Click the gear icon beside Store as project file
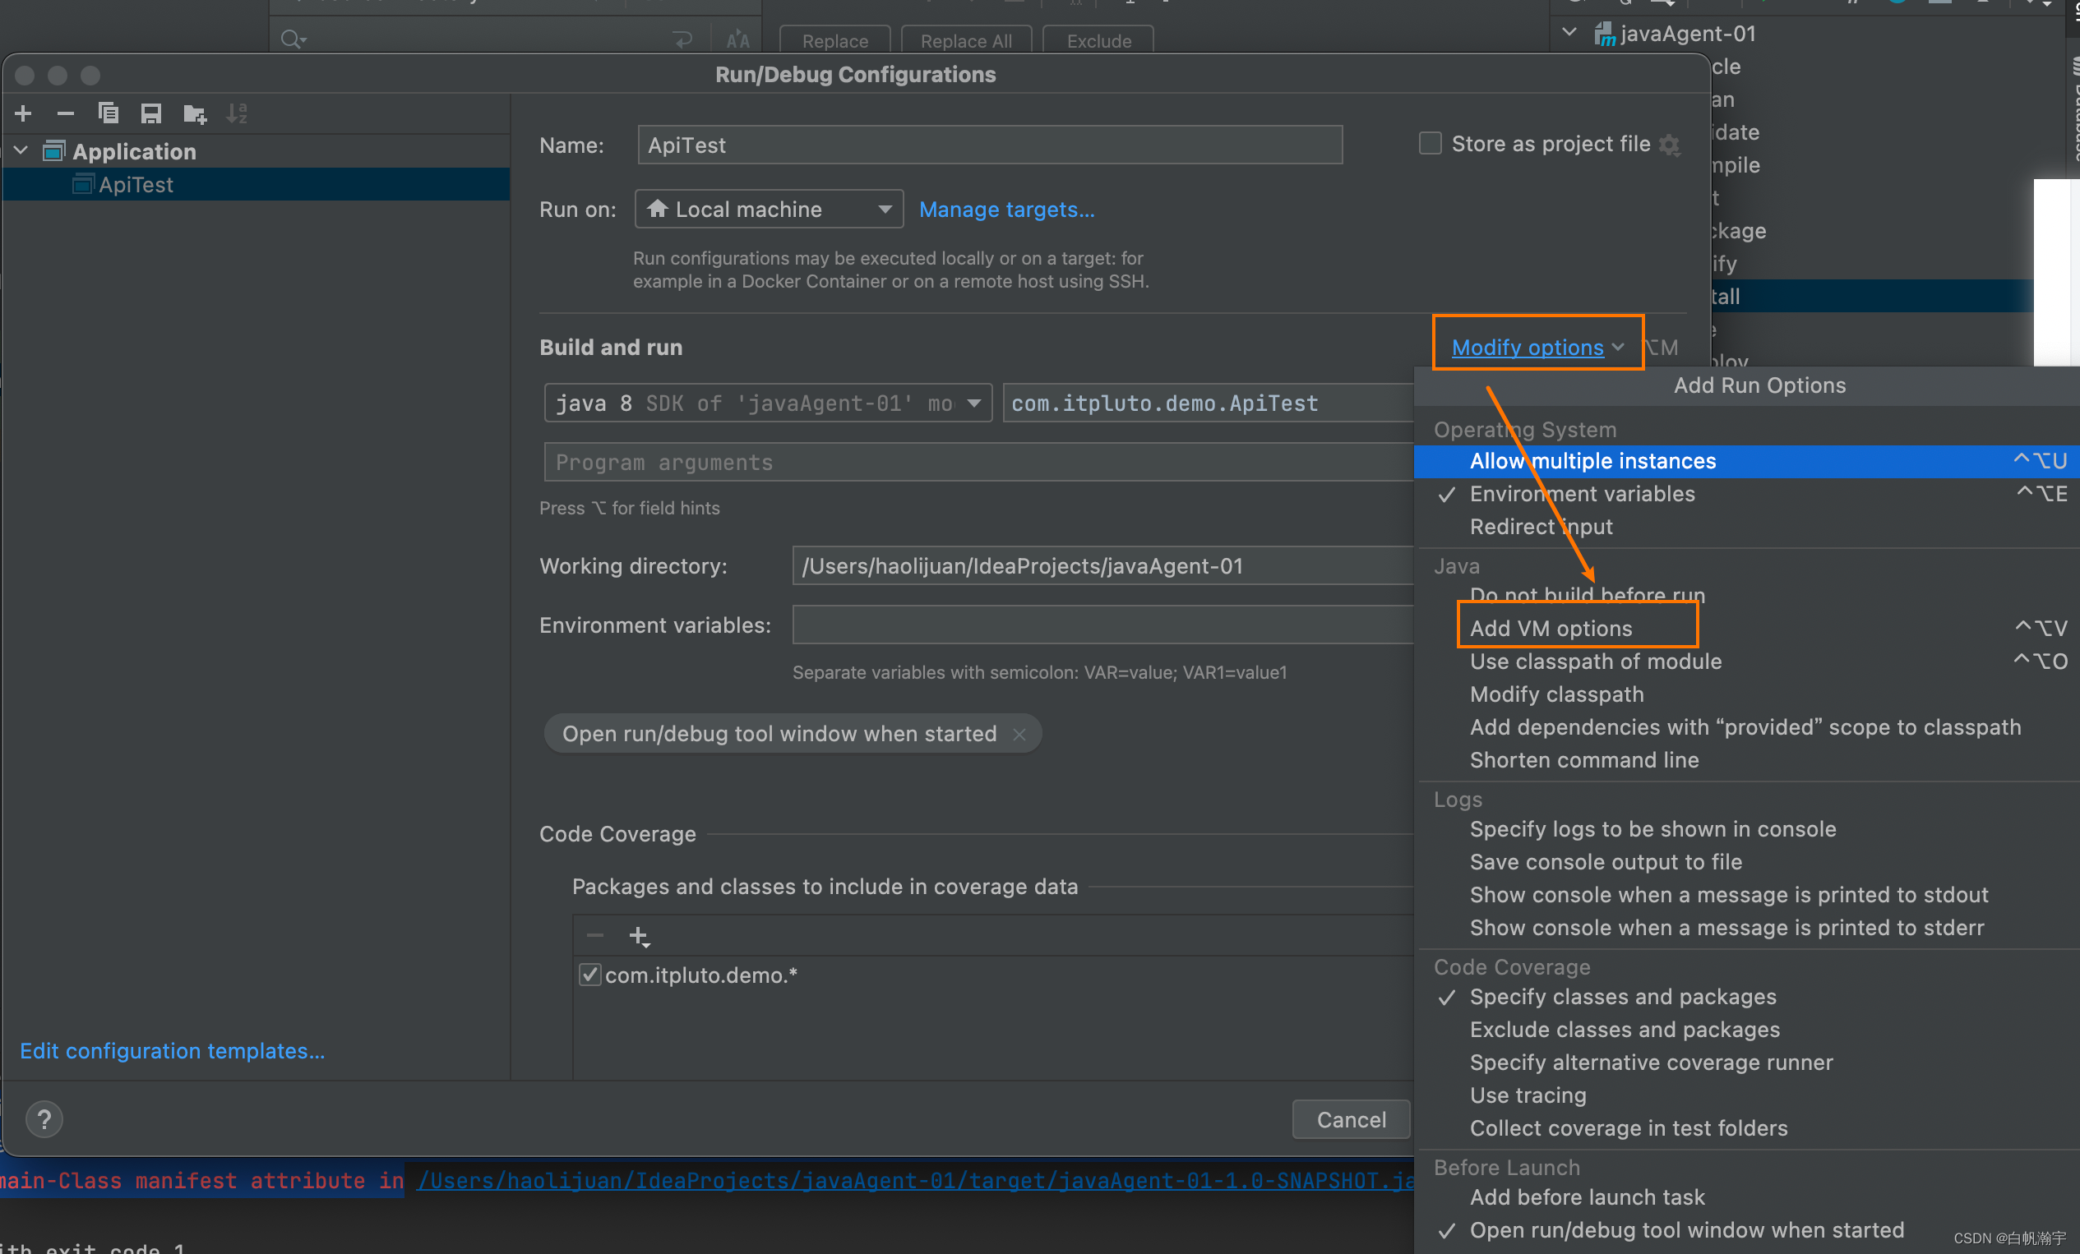The height and width of the screenshot is (1254, 2080). coord(1670,145)
